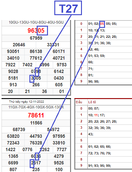Screen dimensions: 132x172
Task: Click the lô tô row '20; 22; 26; 27; 28;'
Action: click(x=103, y=121)
